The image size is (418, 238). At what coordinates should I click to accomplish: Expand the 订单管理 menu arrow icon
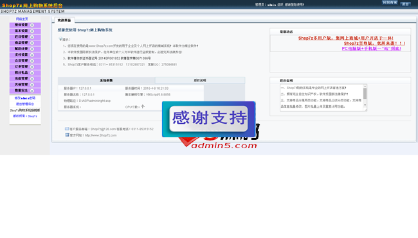point(32,67)
